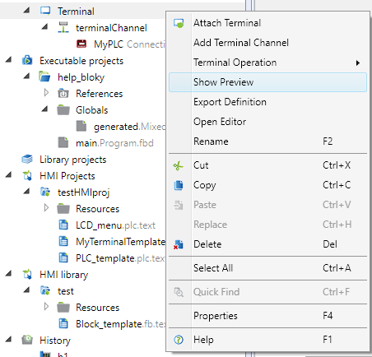Select main.Program.fbd in the tree
Viewport: 372px width, 357px height.
[114, 143]
